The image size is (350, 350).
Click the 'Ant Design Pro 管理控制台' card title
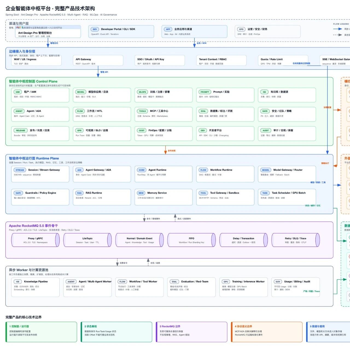click(x=35, y=33)
